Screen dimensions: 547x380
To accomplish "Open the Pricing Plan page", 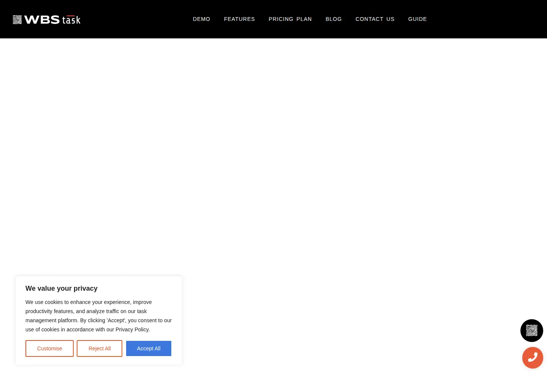I will (x=290, y=19).
